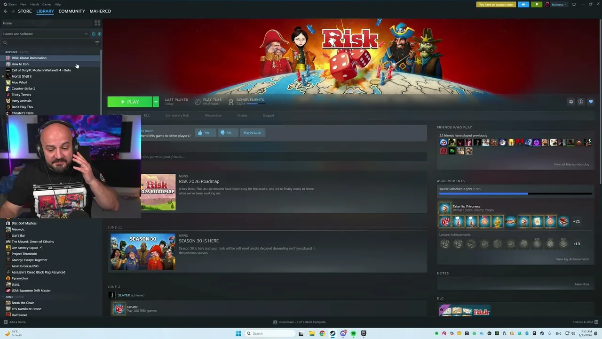This screenshot has width=602, height=339.
Task: Choose Maybe Later for recommendation
Action: [253, 133]
